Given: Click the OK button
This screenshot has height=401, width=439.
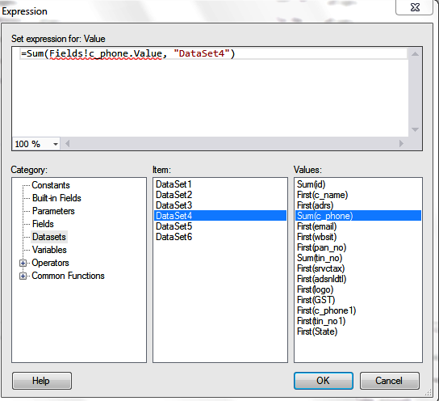Looking at the screenshot, I should 324,381.
